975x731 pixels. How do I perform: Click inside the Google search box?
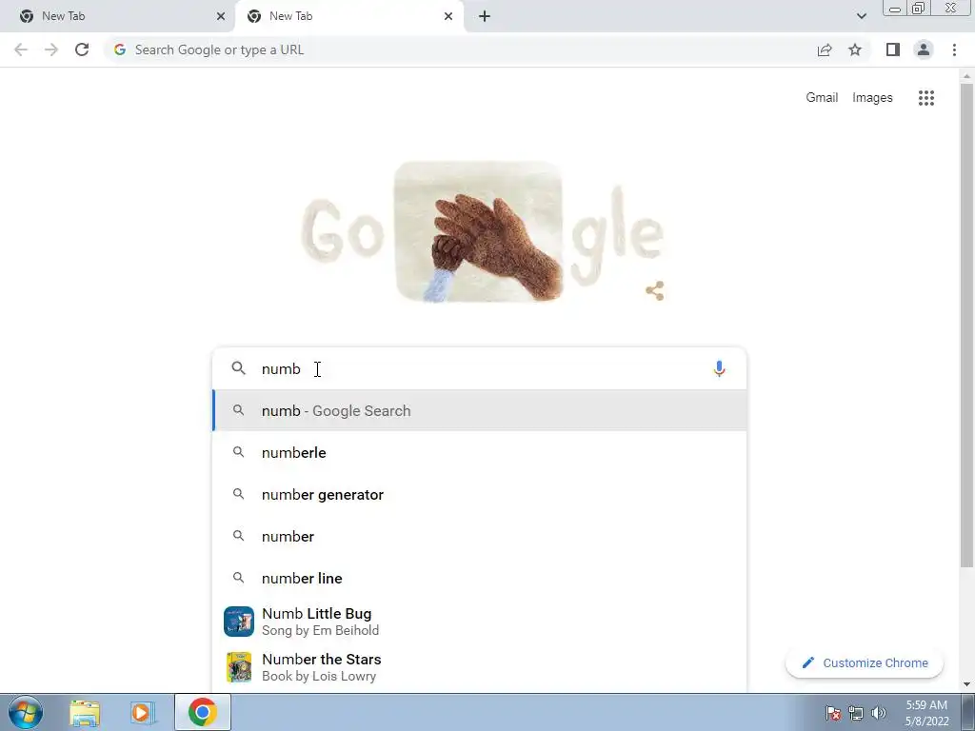pyautogui.click(x=479, y=368)
